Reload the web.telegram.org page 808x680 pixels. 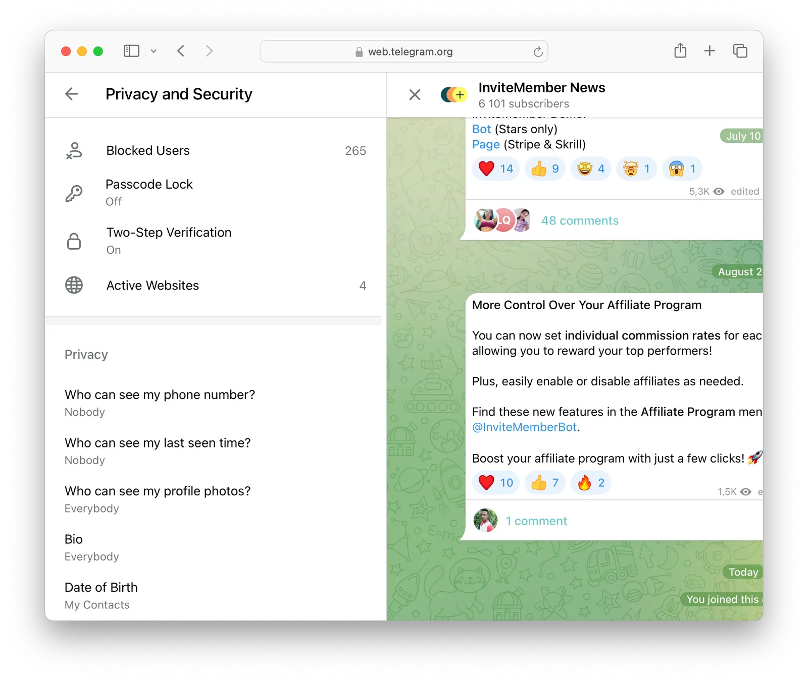click(x=538, y=51)
